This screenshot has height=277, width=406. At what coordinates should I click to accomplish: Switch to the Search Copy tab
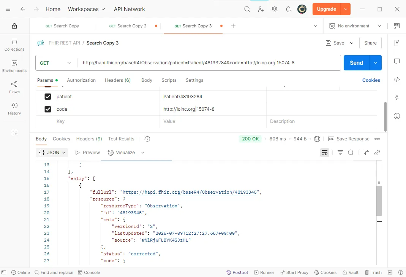point(62,26)
